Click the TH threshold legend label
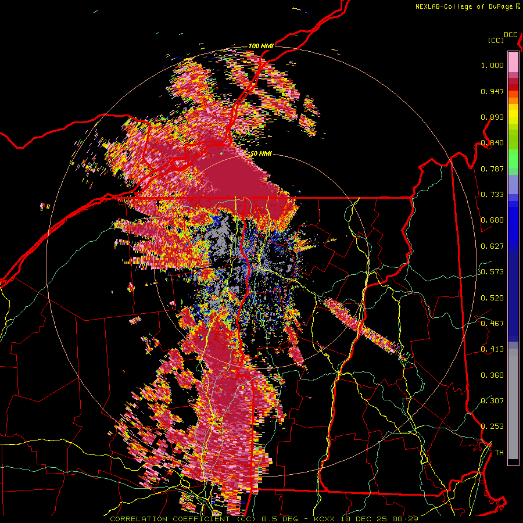This screenshot has width=523, height=523. (499, 453)
